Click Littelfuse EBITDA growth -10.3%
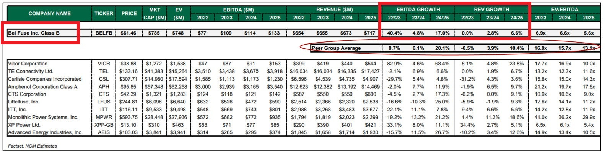This screenshot has height=156, width=605. coord(418,102)
